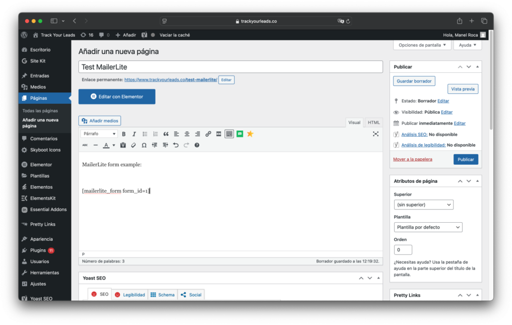Insert a numbered list

155,134
